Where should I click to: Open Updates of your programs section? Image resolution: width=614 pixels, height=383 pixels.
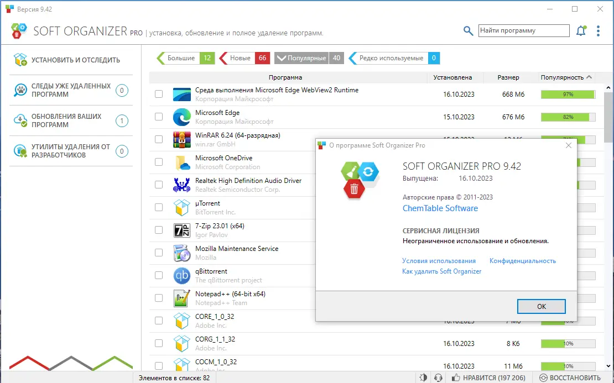click(x=71, y=120)
